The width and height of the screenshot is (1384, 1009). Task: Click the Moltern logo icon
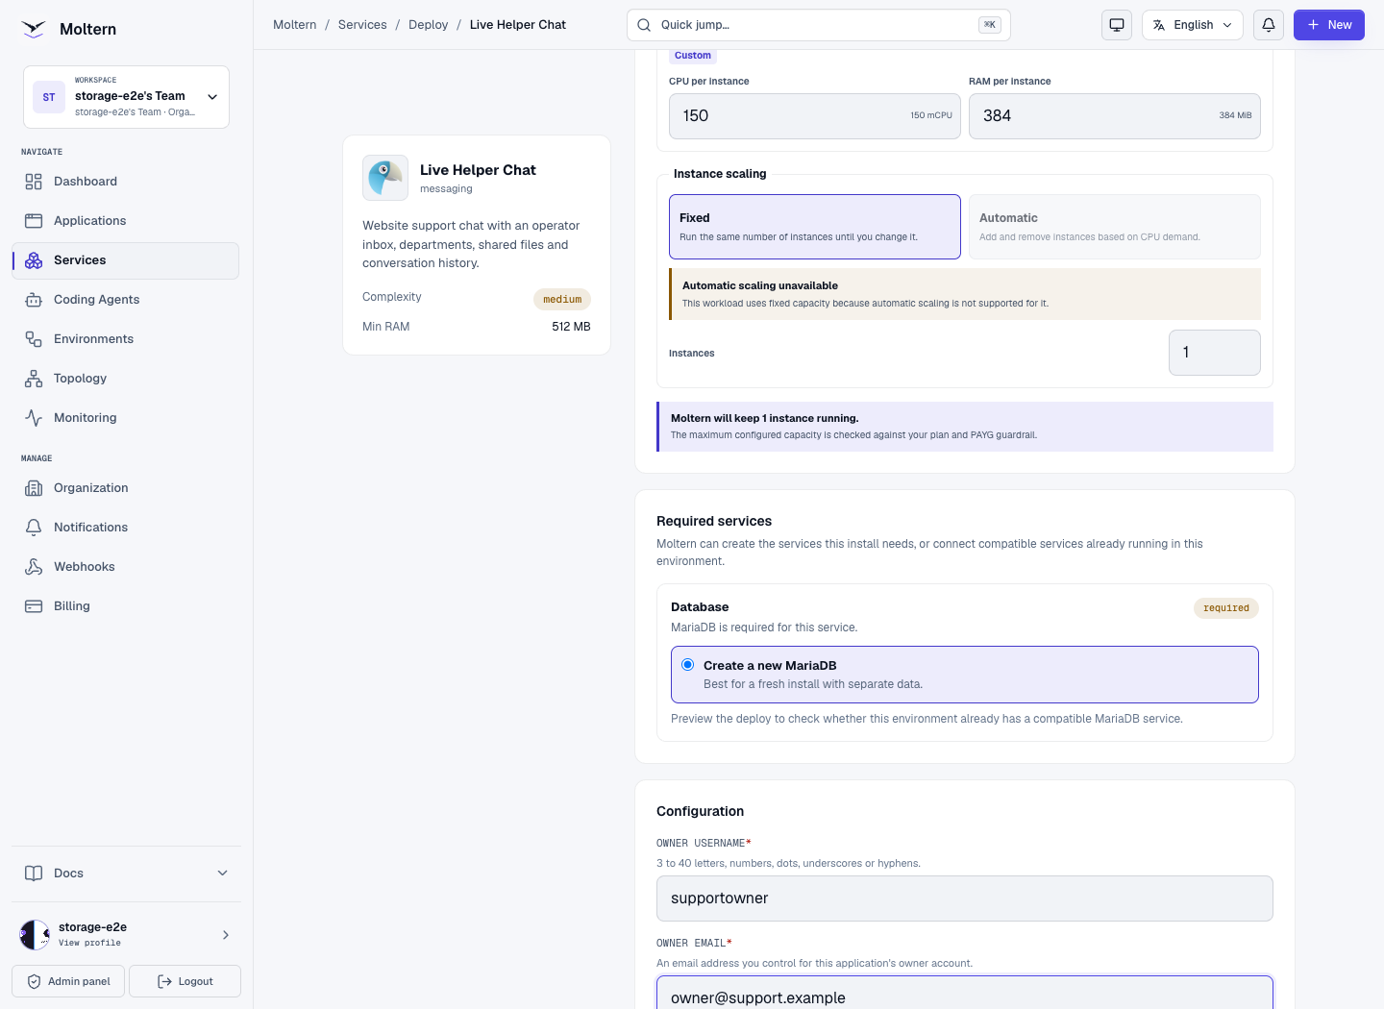click(34, 29)
